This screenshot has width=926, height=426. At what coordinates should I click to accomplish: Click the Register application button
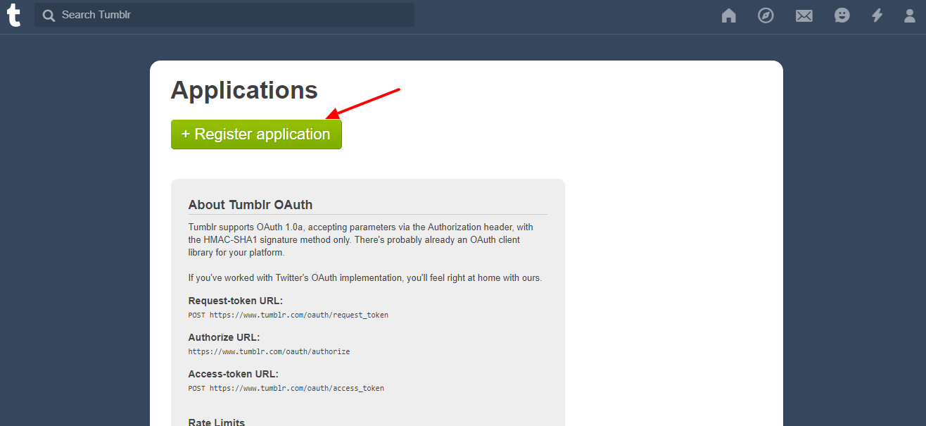256,134
